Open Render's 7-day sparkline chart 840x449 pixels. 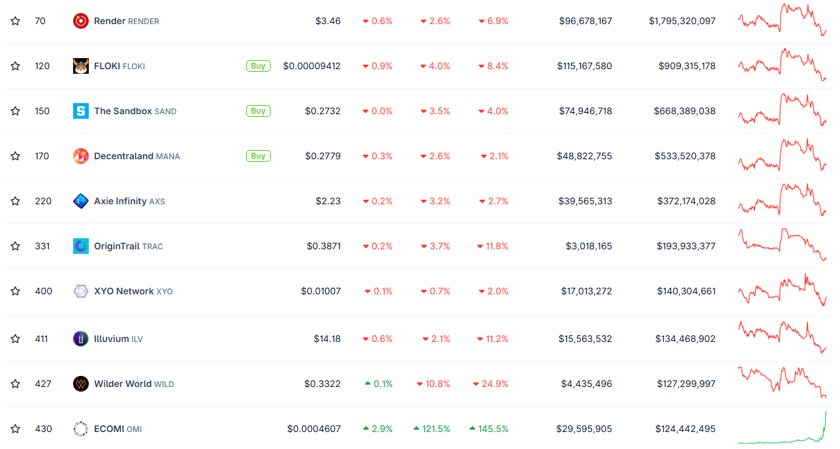coord(782,20)
